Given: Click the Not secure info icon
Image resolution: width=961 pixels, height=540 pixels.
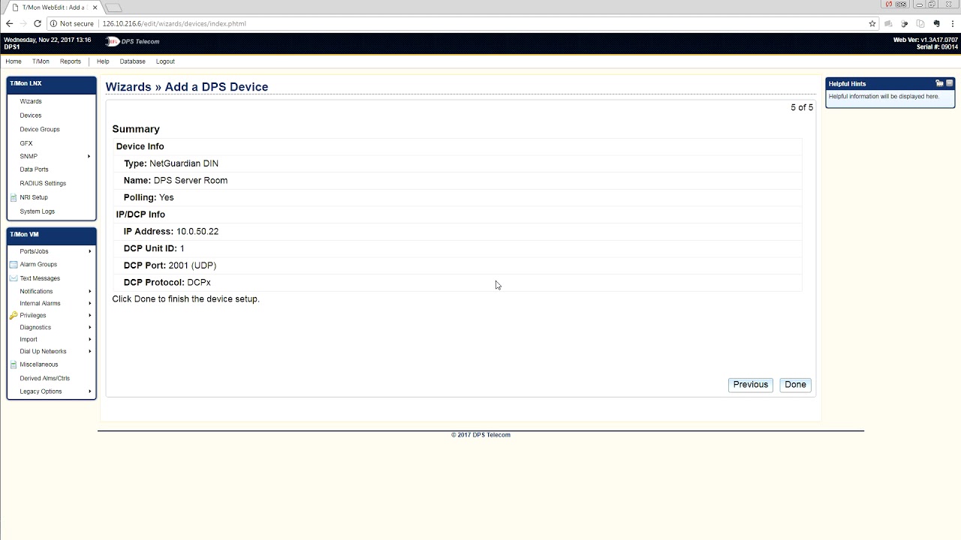Looking at the screenshot, I should pyautogui.click(x=53, y=23).
